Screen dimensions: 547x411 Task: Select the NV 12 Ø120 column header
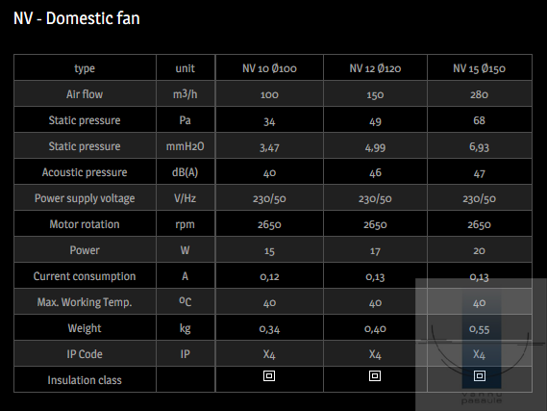375,68
